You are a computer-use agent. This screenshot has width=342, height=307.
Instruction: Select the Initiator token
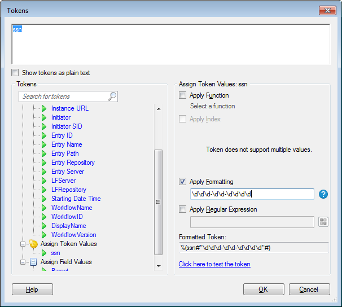pyautogui.click(x=61, y=117)
